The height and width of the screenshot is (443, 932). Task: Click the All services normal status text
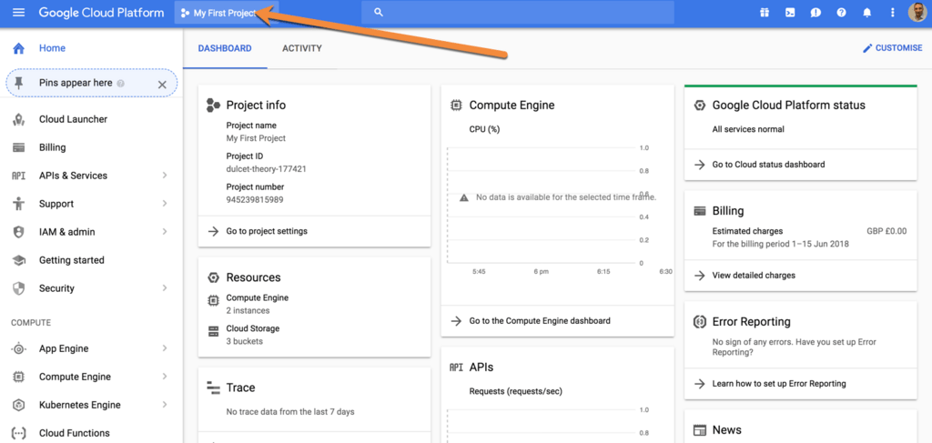[x=748, y=129]
